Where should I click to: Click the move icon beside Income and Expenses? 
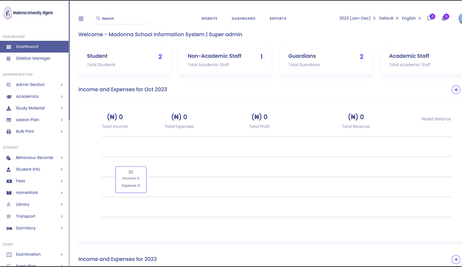(456, 90)
